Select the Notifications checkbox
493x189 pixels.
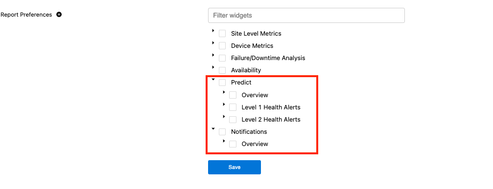pos(222,132)
